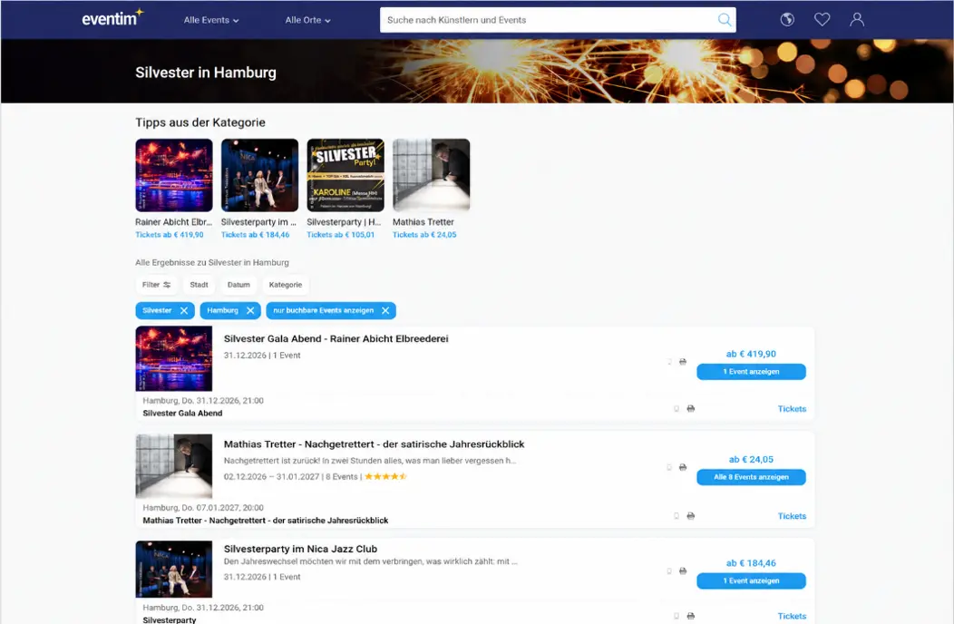Open Mathias Tretter tip thumbnail
Image resolution: width=954 pixels, height=624 pixels.
tap(432, 175)
